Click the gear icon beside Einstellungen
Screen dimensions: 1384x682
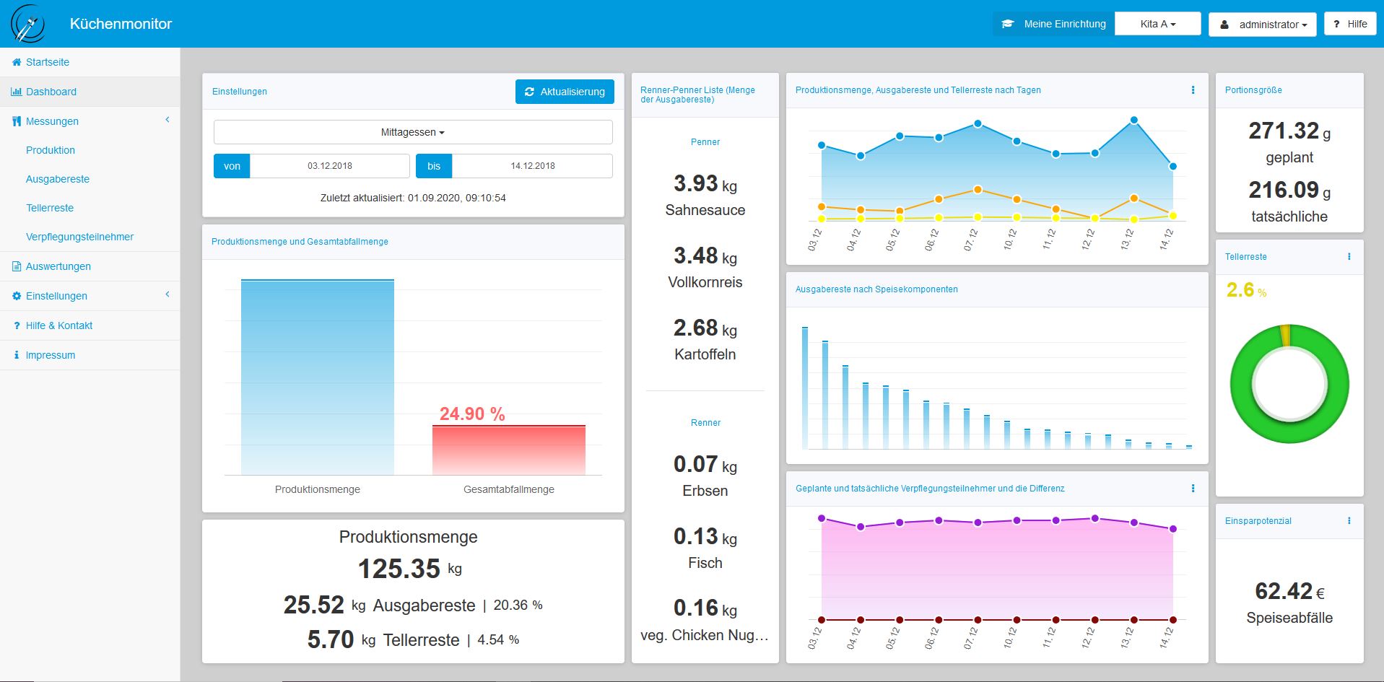(17, 296)
